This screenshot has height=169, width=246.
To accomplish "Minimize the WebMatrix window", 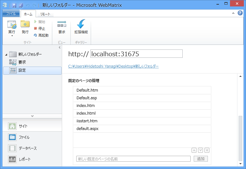I will click(x=218, y=4).
